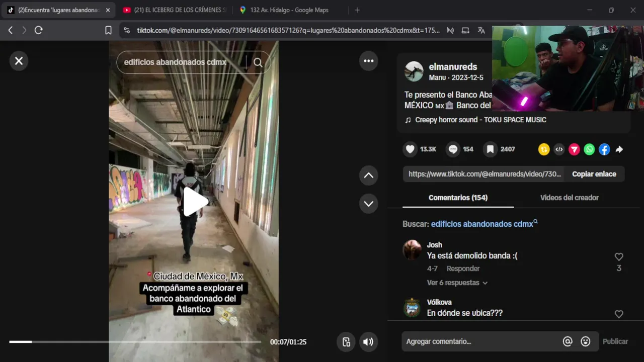Screen dimensions: 644x362
Task: Click the search magnifier icon in video overlay
Action: point(258,62)
